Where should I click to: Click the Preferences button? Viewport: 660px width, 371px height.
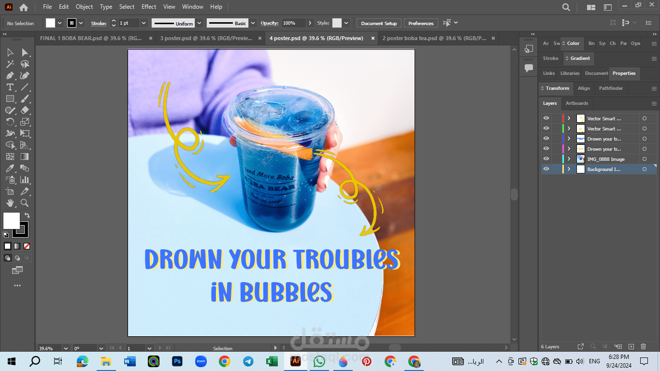coord(421,23)
